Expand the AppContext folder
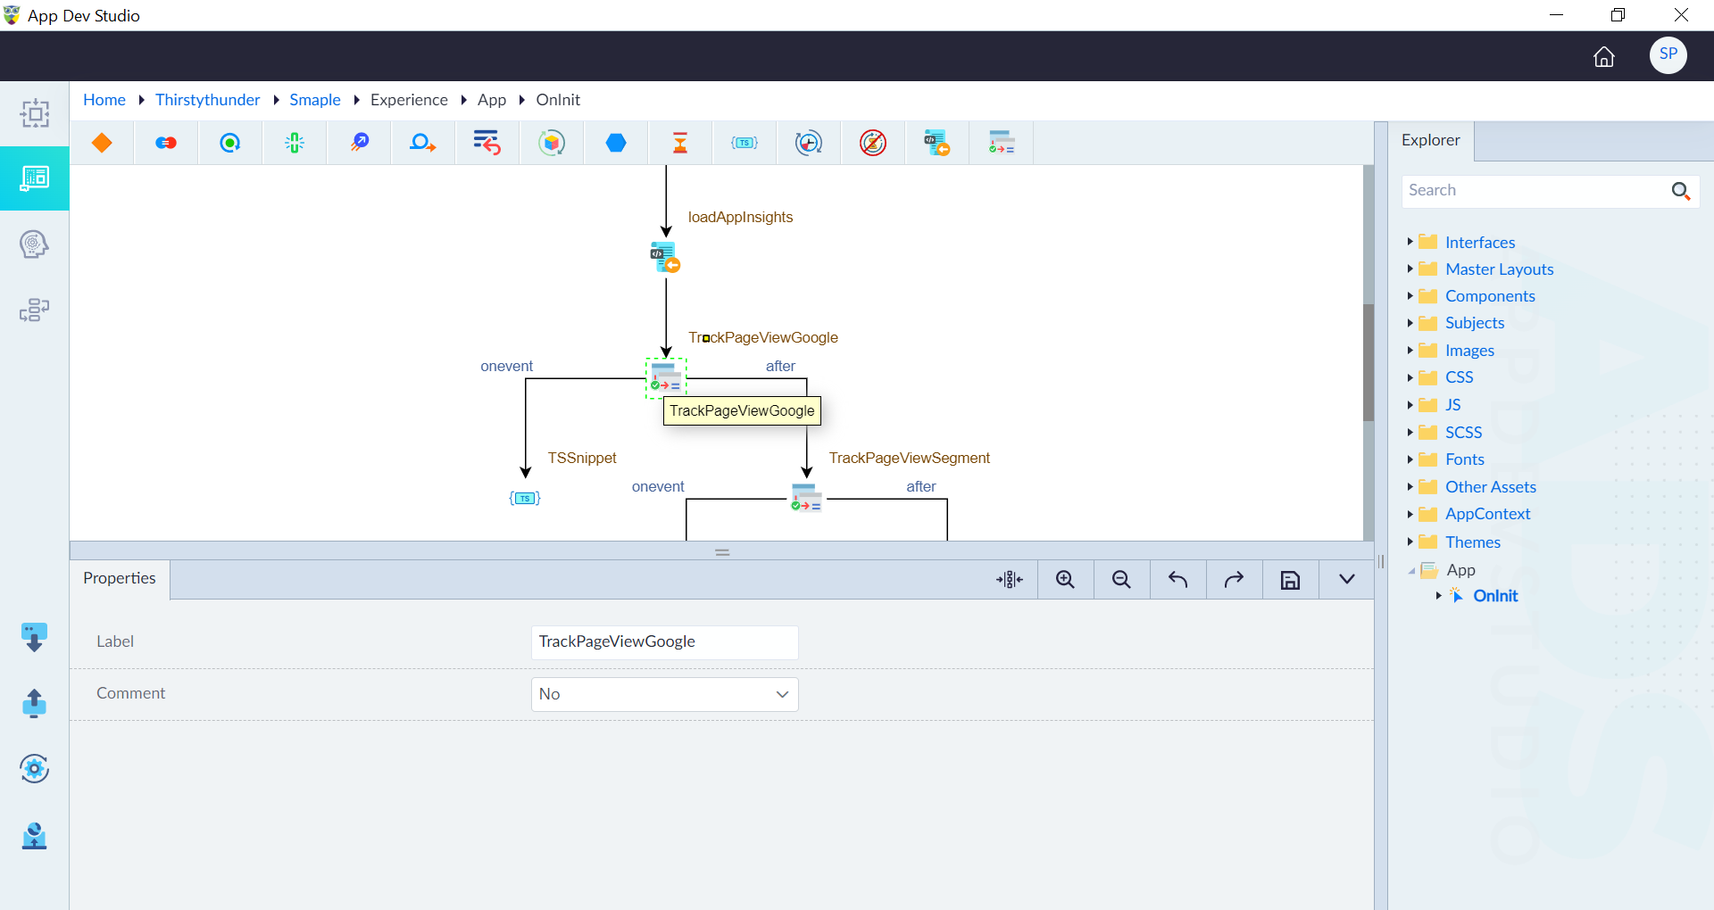 1410,514
